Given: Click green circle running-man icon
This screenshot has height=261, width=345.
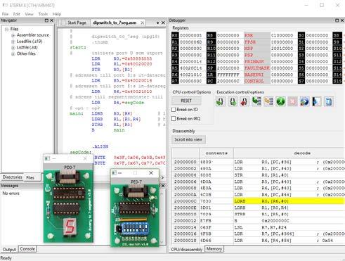Looking at the screenshot, I should click(280, 102).
